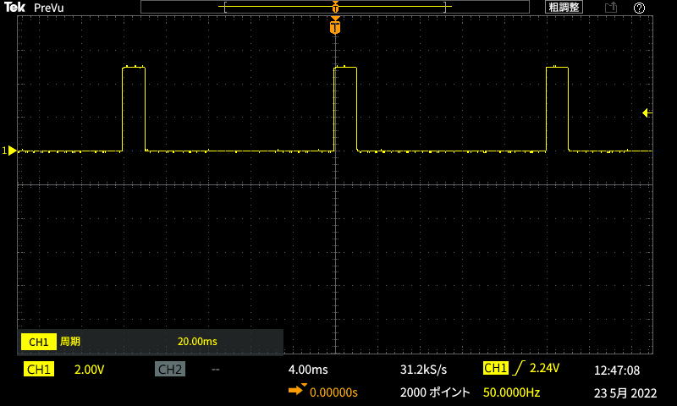Open the CH1 2.00V vertical scale
This screenshot has width=677, height=406.
(89, 370)
